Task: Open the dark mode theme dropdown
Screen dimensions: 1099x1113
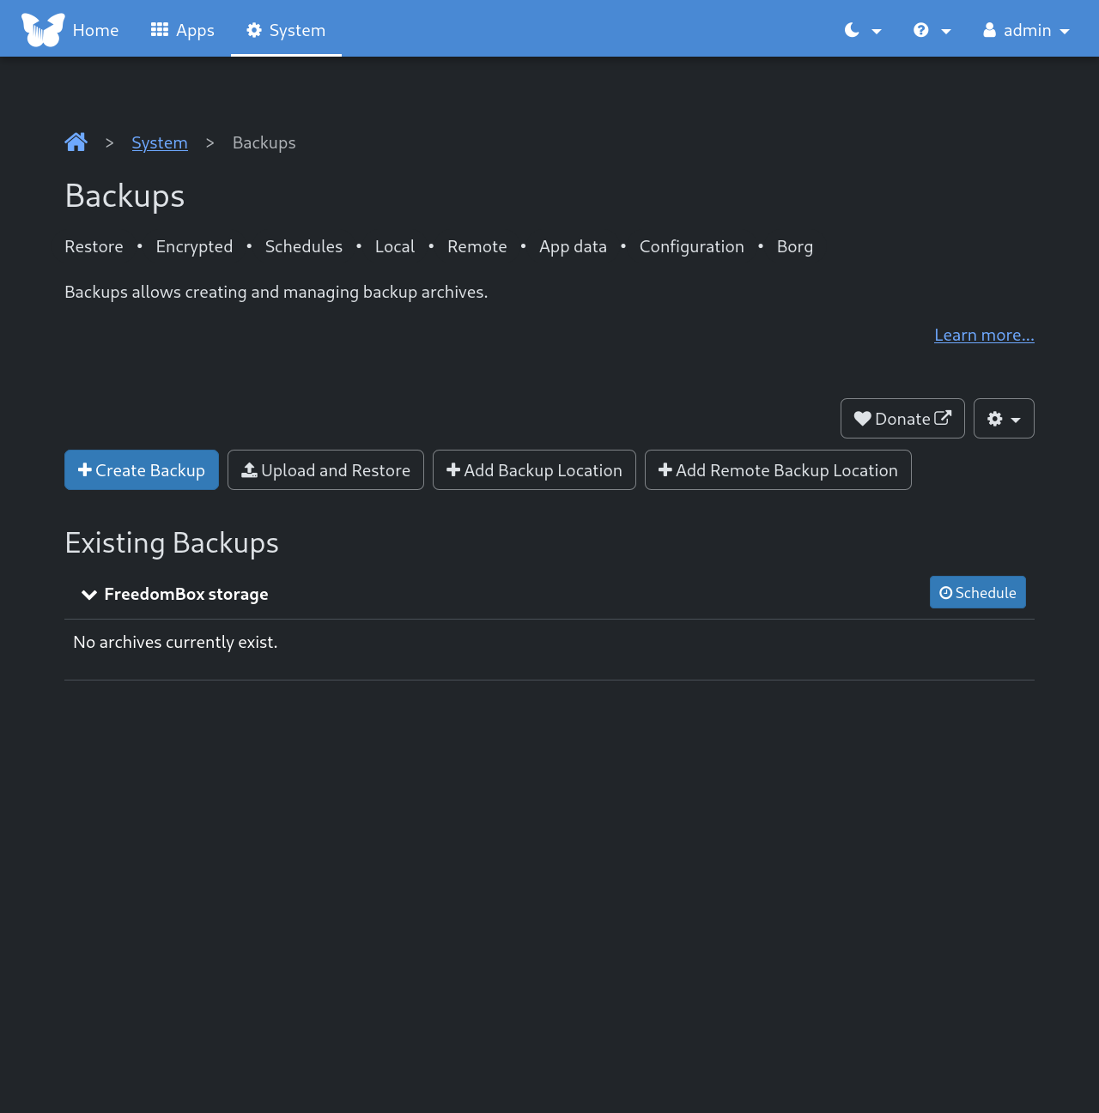Action: click(863, 30)
